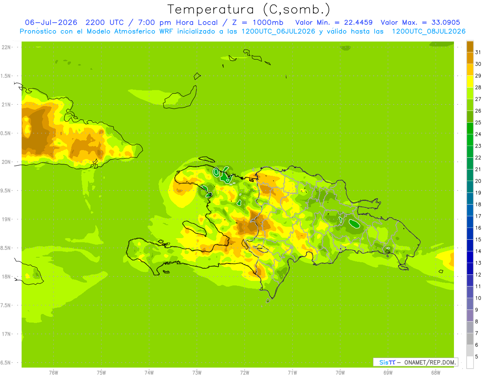Screen dimensions: 489x378
Task: Pick the white legend swatch below 5
Action: click(470, 363)
